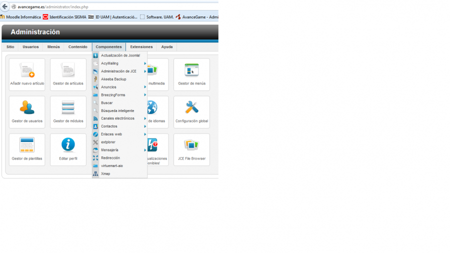Open AvanceGame - Admi bookmark

(x=197, y=17)
